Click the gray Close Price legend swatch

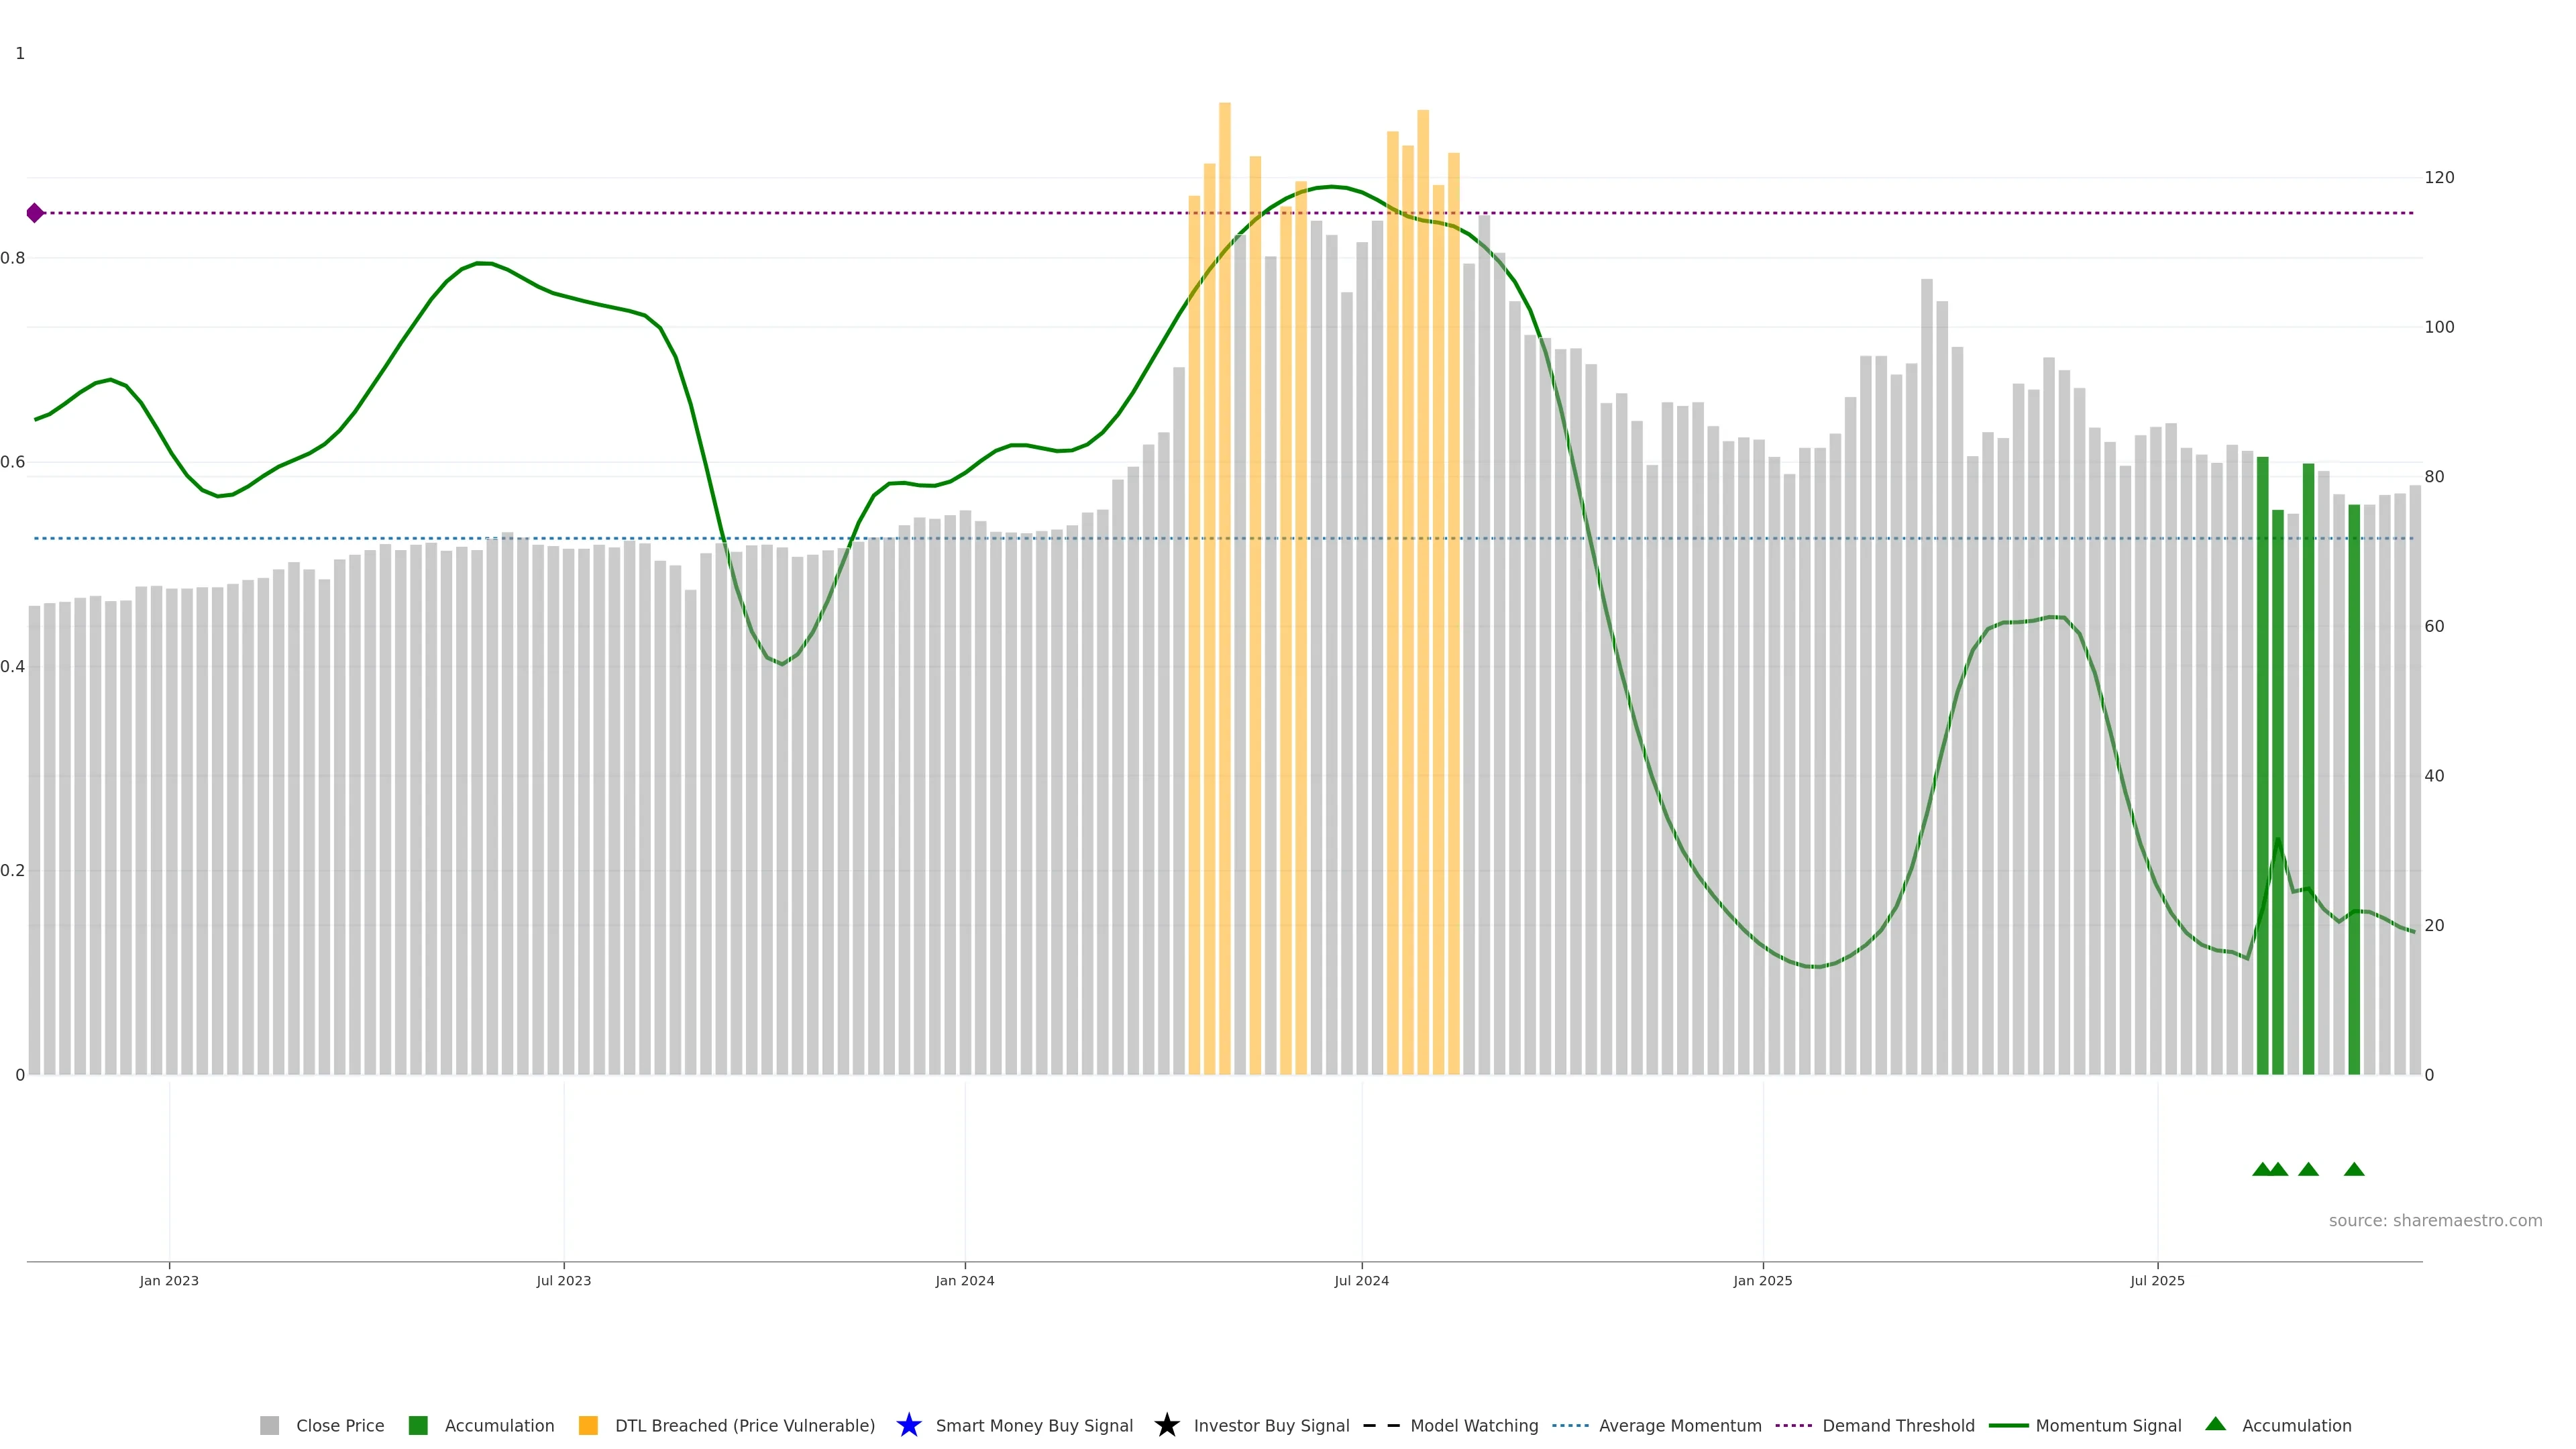[x=269, y=1426]
